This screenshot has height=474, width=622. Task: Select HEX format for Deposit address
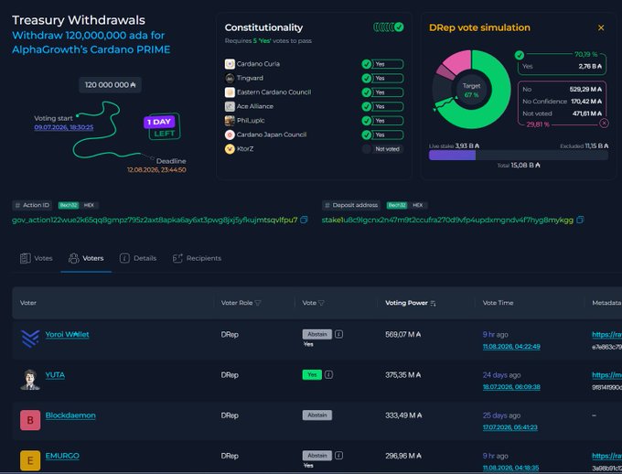[418, 205]
